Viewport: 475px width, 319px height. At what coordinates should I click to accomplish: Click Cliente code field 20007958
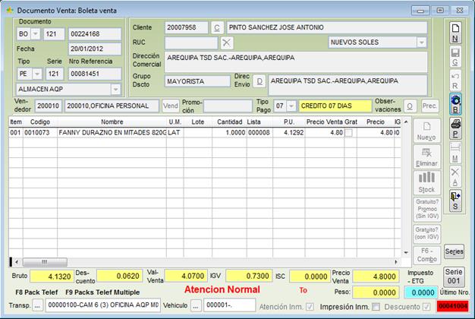pyautogui.click(x=187, y=27)
